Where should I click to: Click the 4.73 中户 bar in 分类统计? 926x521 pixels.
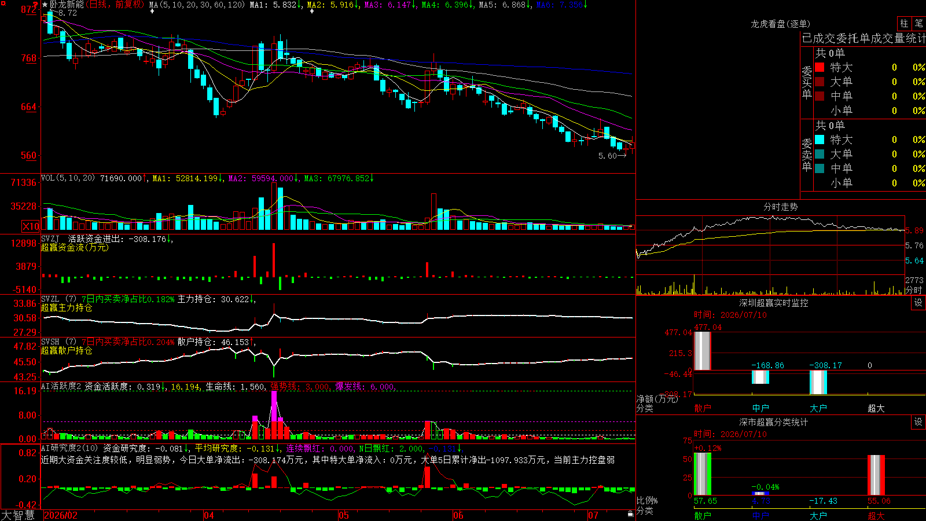pos(760,494)
